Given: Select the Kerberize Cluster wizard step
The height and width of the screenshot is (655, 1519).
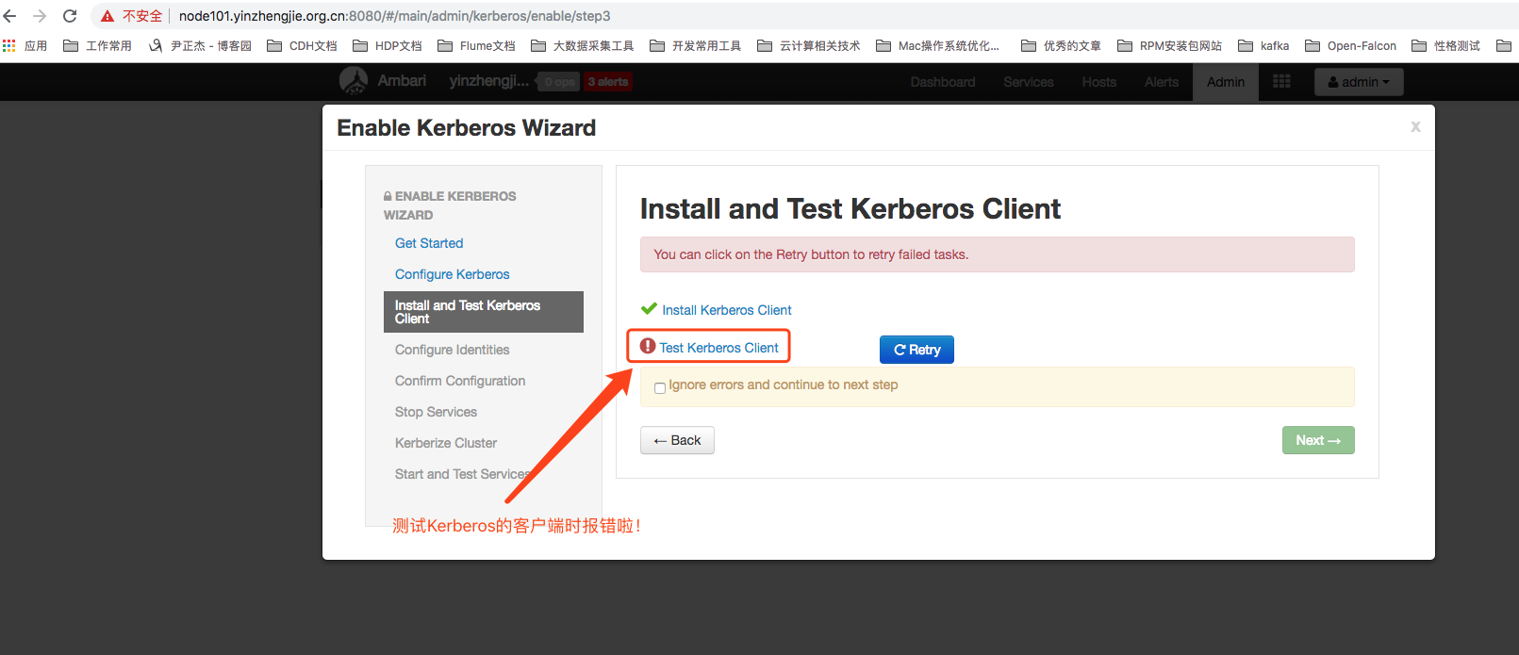Looking at the screenshot, I should coord(446,443).
